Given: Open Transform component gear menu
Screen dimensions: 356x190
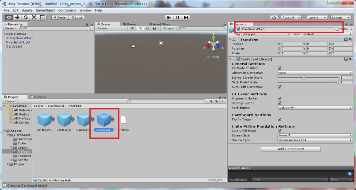Looking at the screenshot, I should tap(350, 40).
